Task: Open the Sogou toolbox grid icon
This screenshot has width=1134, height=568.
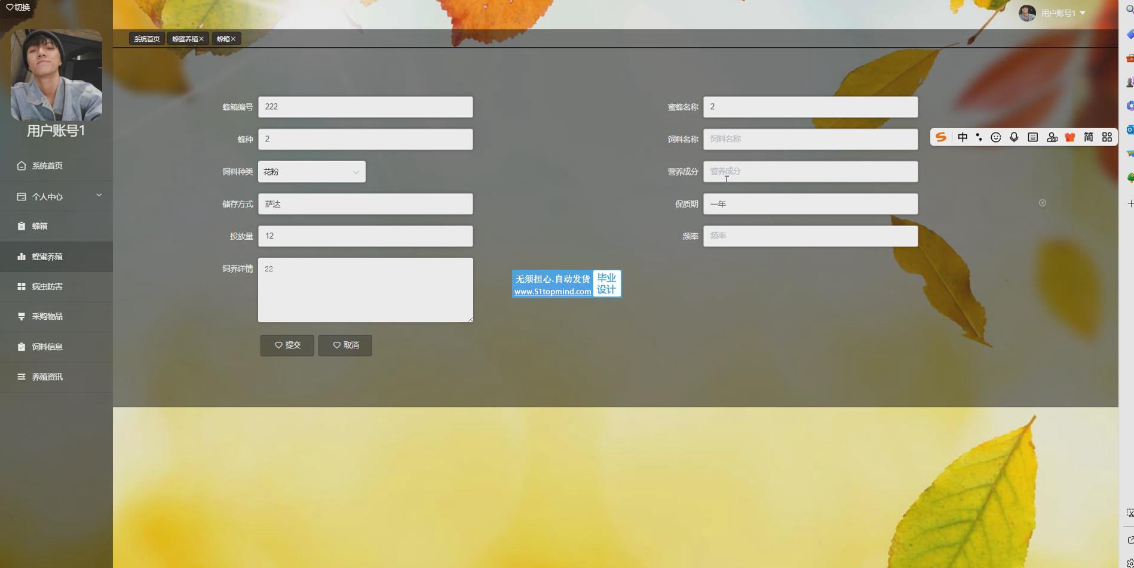Action: coord(1107,137)
